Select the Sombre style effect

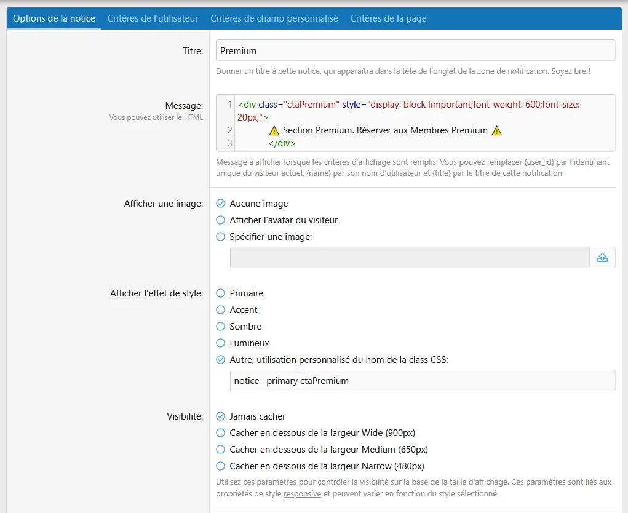[x=221, y=327]
